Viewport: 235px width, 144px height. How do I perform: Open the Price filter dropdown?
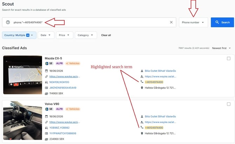coord(65,35)
